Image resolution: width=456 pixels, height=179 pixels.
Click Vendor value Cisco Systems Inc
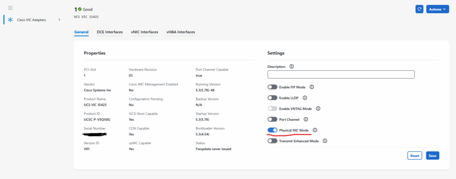coord(98,90)
